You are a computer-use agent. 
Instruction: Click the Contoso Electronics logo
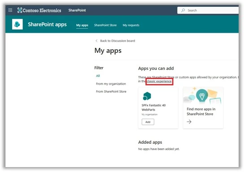20,10
